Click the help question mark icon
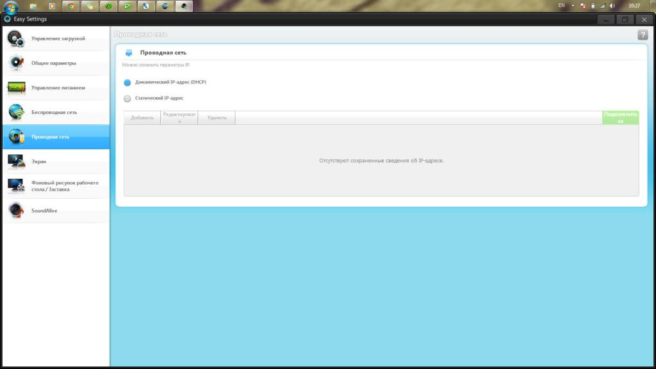The width and height of the screenshot is (656, 369). click(643, 35)
